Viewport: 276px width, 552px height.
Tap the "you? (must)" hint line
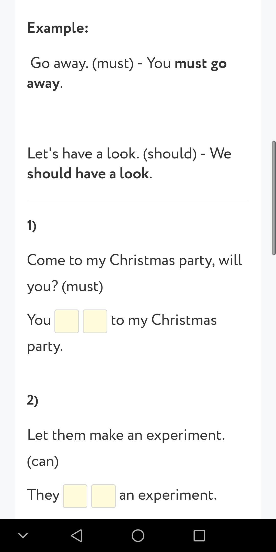tap(65, 286)
